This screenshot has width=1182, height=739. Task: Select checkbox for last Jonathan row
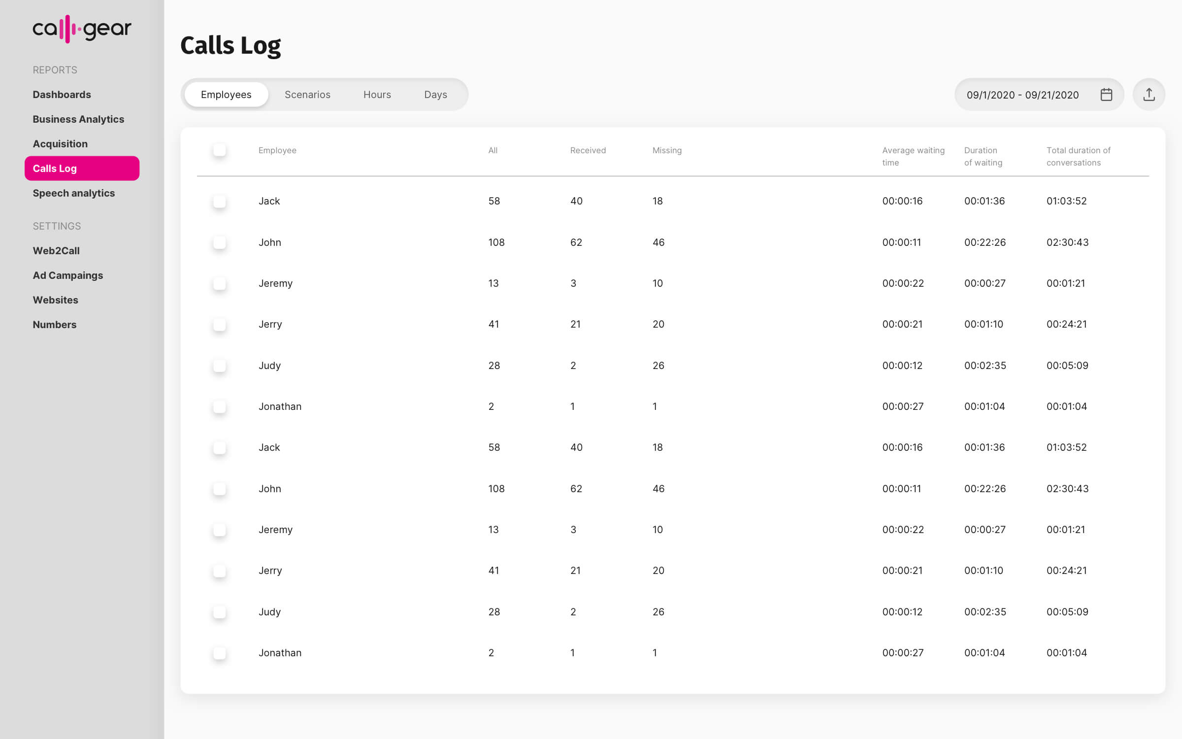pyautogui.click(x=220, y=653)
